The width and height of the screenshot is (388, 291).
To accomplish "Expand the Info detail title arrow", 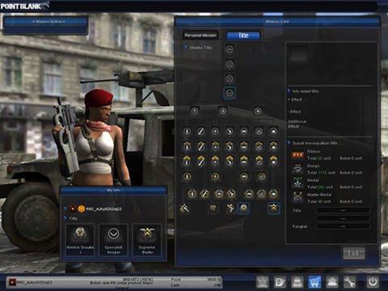I will [289, 91].
